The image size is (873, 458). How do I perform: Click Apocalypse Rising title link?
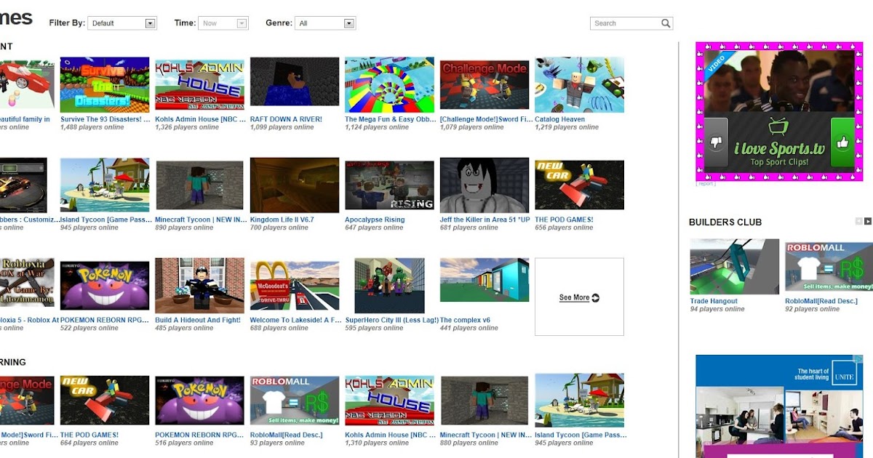pos(375,220)
